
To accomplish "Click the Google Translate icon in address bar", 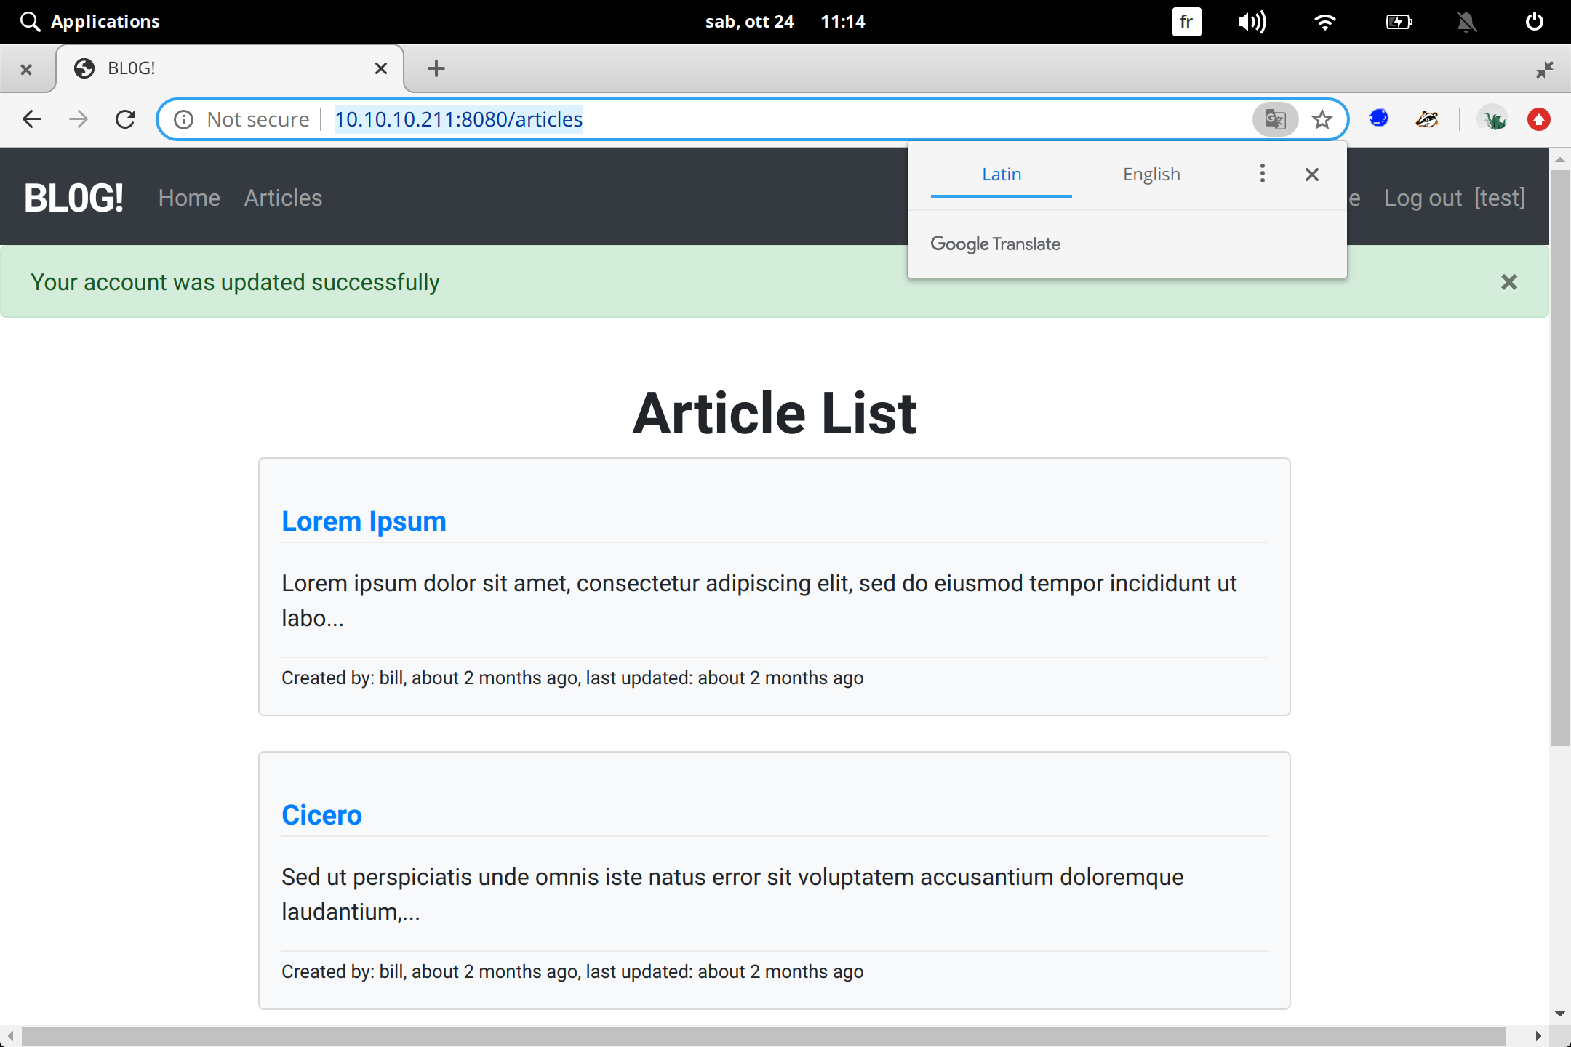I will [1275, 119].
